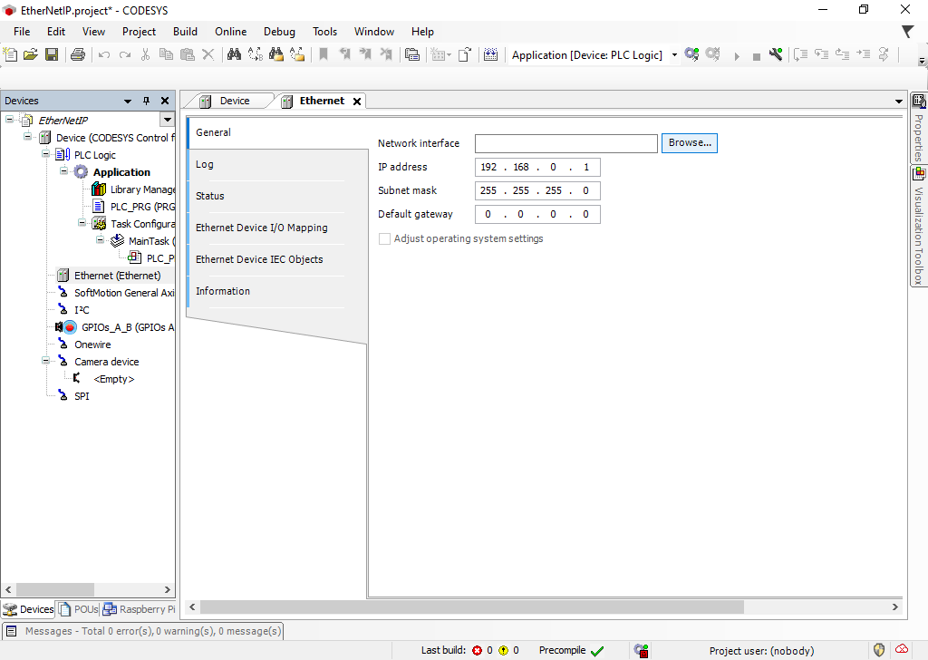The image size is (928, 660).
Task: Click the editor horizontal scrollbar
Action: (471, 607)
